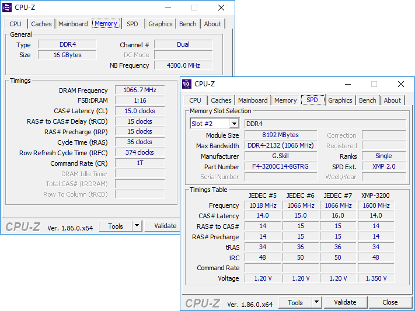Click Validate in the SPD window
Viewport: 415px width, 311px height.
pyautogui.click(x=345, y=302)
